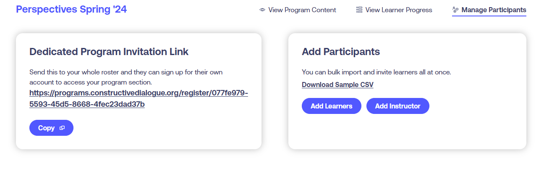This screenshot has height=169, width=557.
Task: Click the Add Participants heading
Action: click(341, 52)
